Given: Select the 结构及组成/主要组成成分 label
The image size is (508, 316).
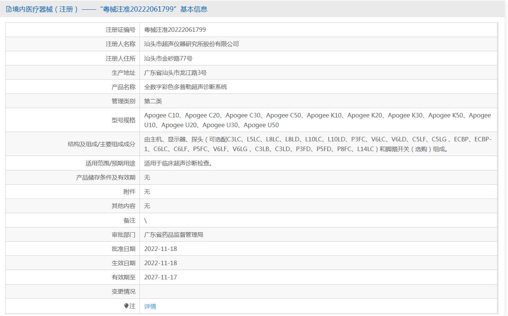Looking at the screenshot, I should [x=101, y=144].
